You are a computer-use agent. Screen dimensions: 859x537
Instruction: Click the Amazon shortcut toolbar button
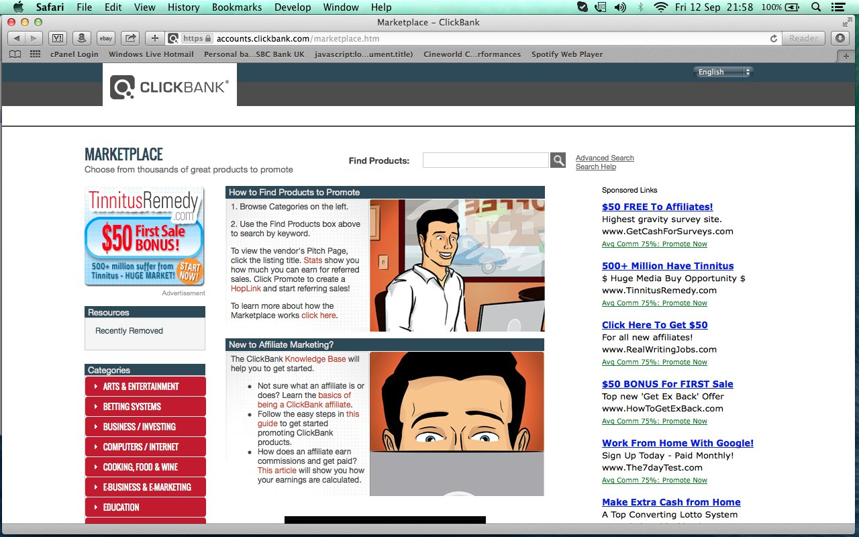(x=81, y=38)
